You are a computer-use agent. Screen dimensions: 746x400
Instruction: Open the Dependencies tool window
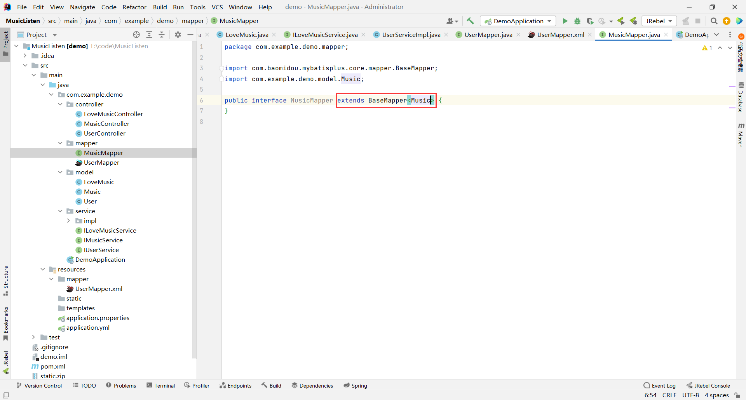[x=312, y=386]
